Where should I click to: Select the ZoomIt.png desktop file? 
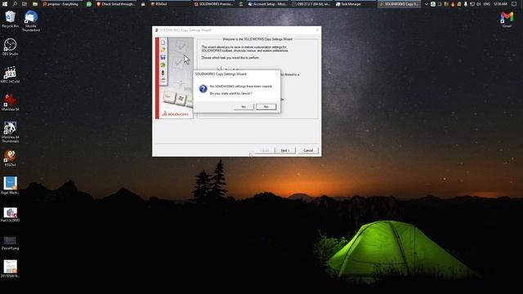pyautogui.click(x=10, y=243)
